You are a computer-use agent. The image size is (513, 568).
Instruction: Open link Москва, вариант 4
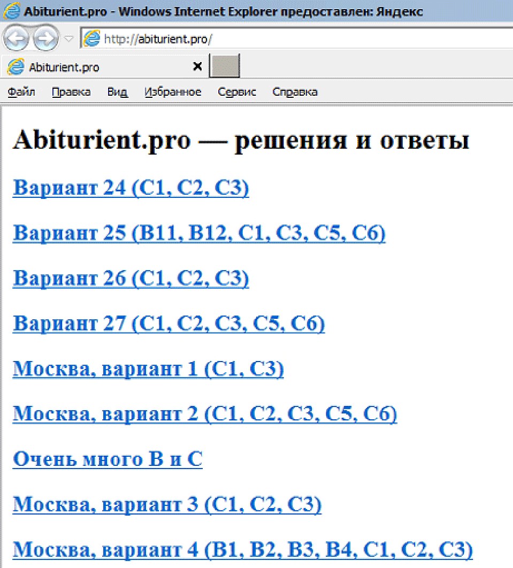(x=243, y=549)
